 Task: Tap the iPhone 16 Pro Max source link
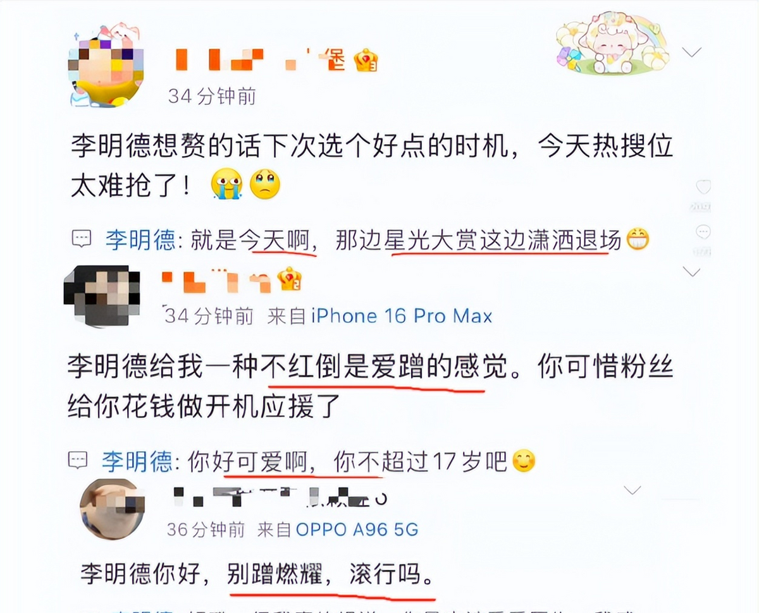pyautogui.click(x=402, y=315)
